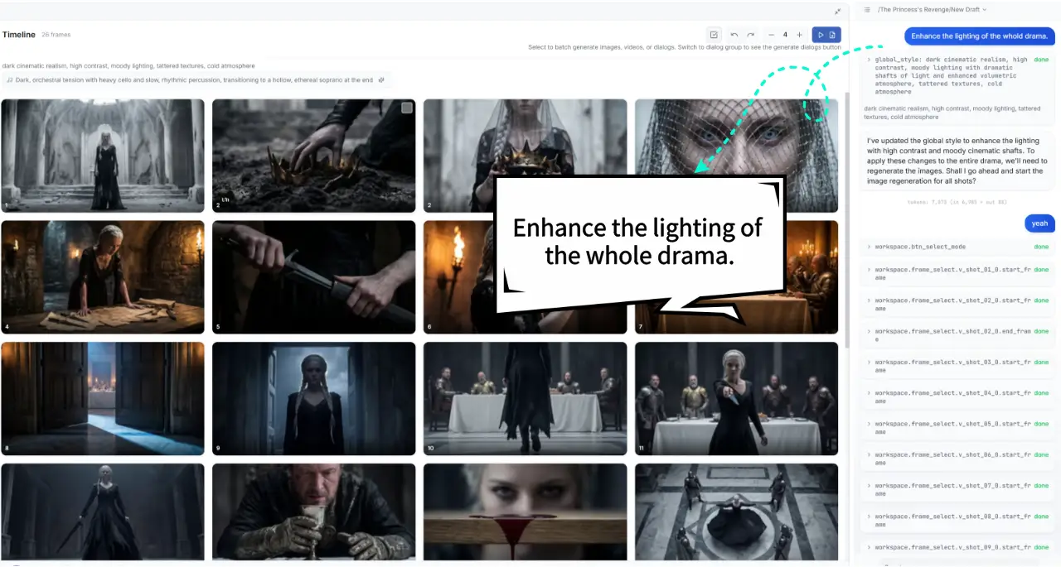Select frame 1 of the woman in a ruined hall
Image resolution: width=1061 pixels, height=567 pixels.
tap(103, 156)
